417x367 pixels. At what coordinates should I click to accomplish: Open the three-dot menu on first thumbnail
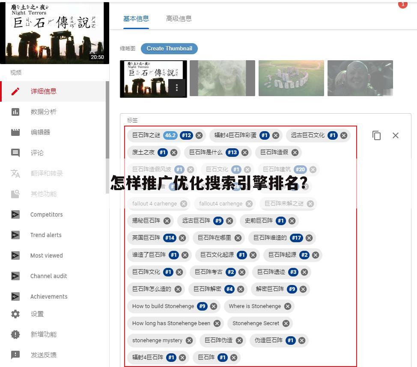177,88
